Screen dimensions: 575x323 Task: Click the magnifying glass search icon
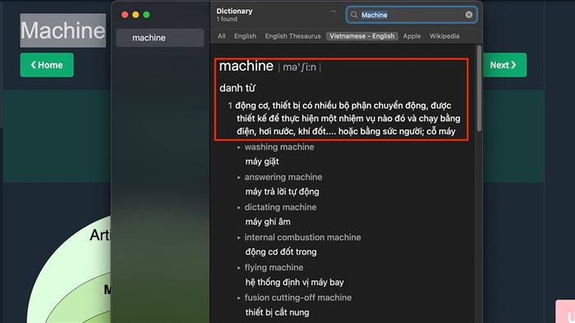(354, 15)
